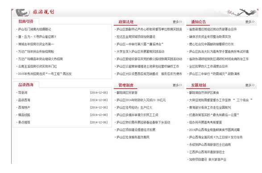Open article 江西庐山西海开通旅游巴士

(207, 152)
